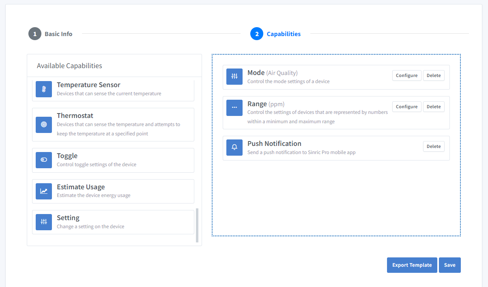Click the Toggle capability switch icon

(44, 160)
